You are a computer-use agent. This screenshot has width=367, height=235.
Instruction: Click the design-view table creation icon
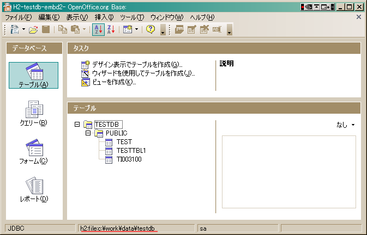(x=86, y=65)
